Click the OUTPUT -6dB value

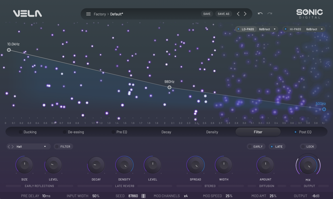316,196
